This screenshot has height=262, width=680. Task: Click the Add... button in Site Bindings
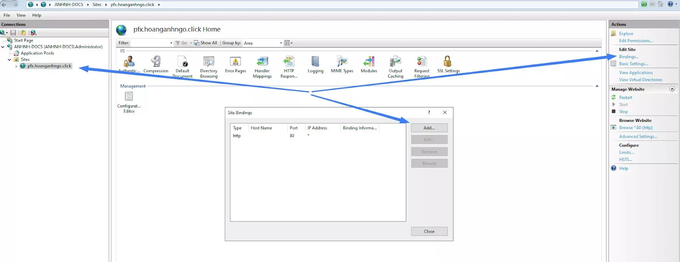(x=429, y=128)
